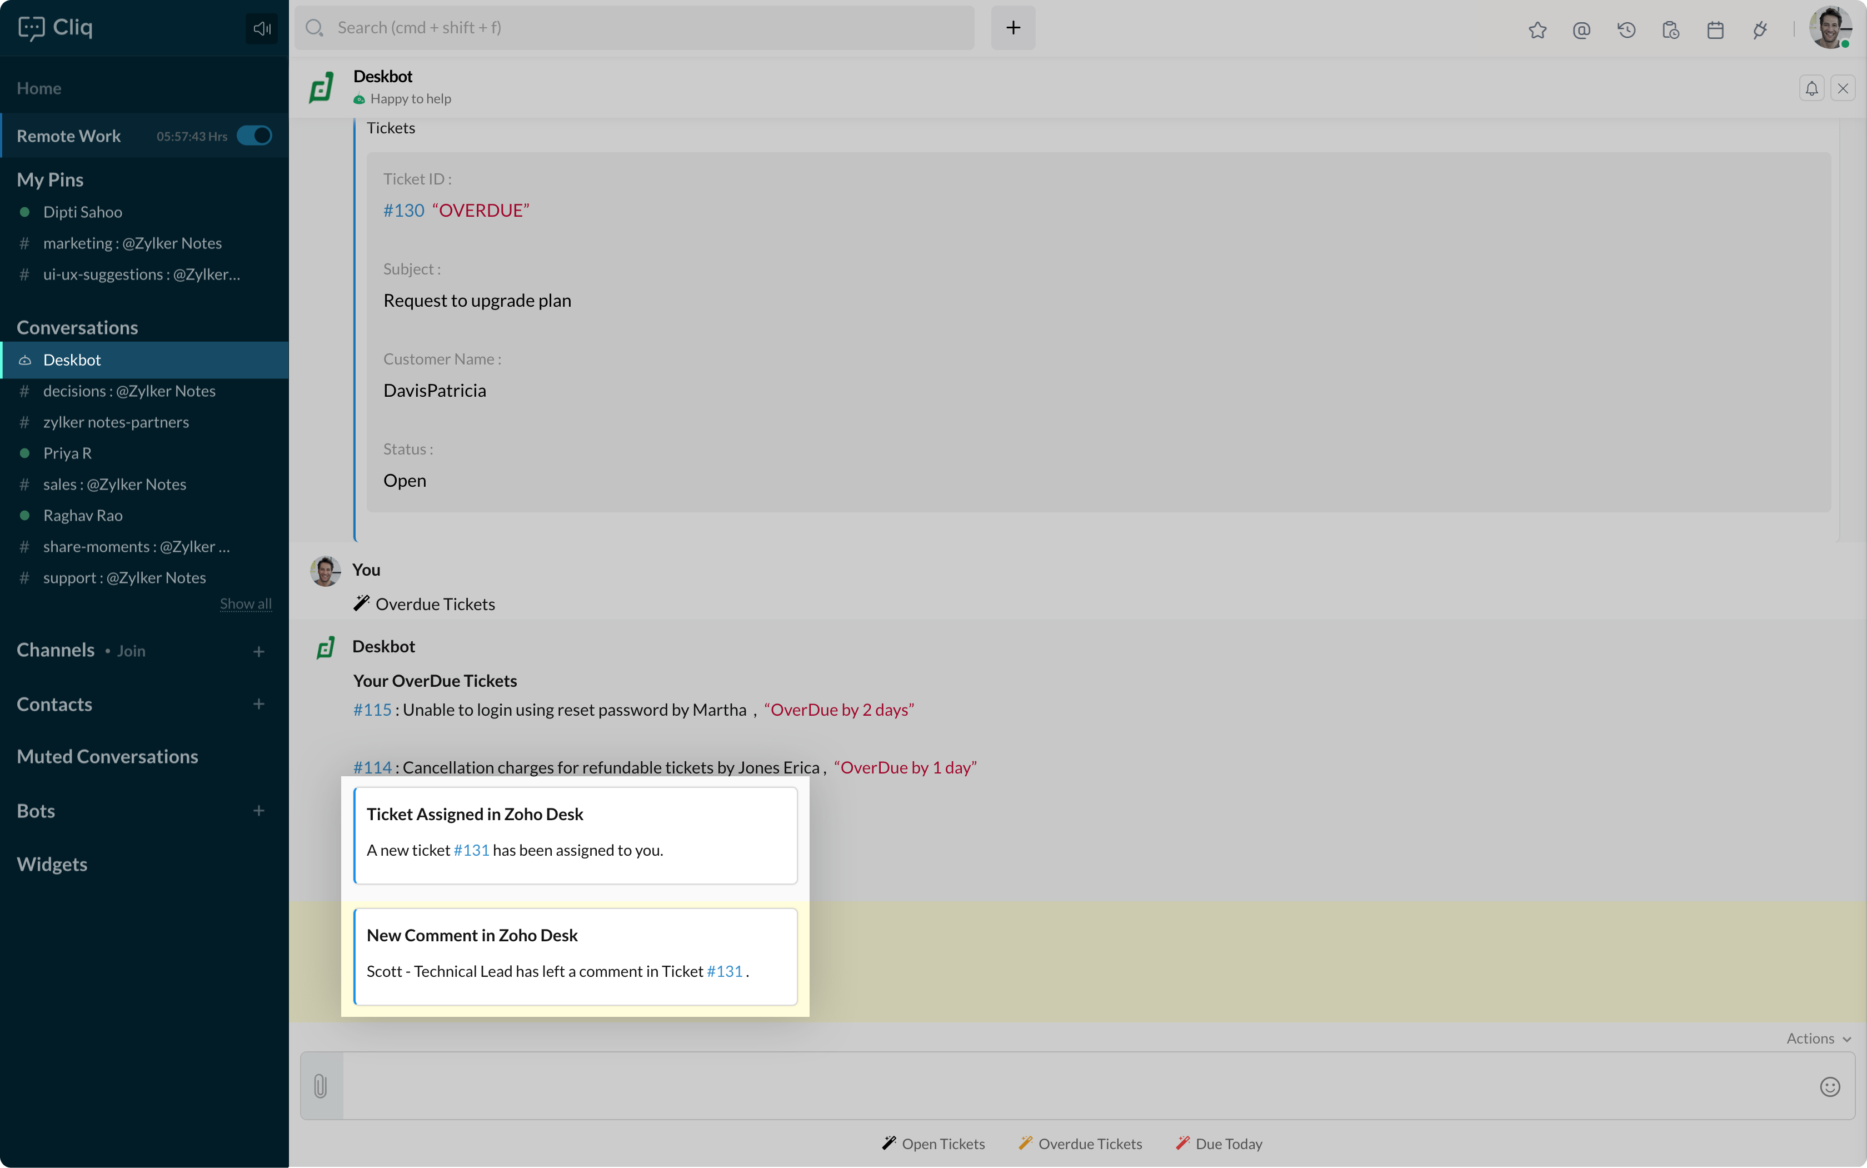Click the starred messages icon

tap(1537, 29)
